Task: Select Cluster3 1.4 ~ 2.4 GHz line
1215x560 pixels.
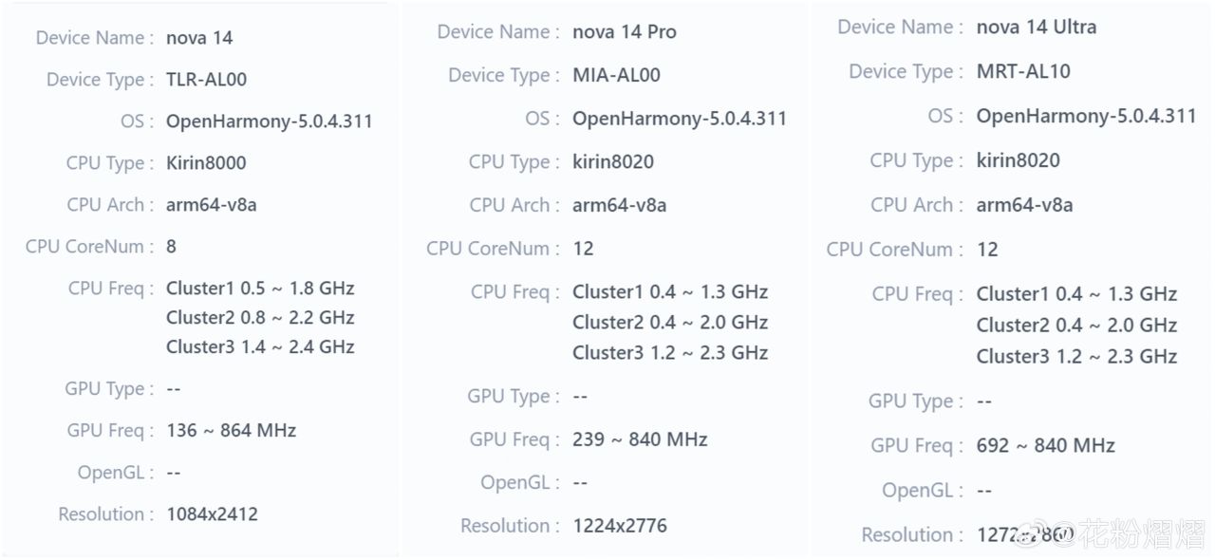Action: 260,346
